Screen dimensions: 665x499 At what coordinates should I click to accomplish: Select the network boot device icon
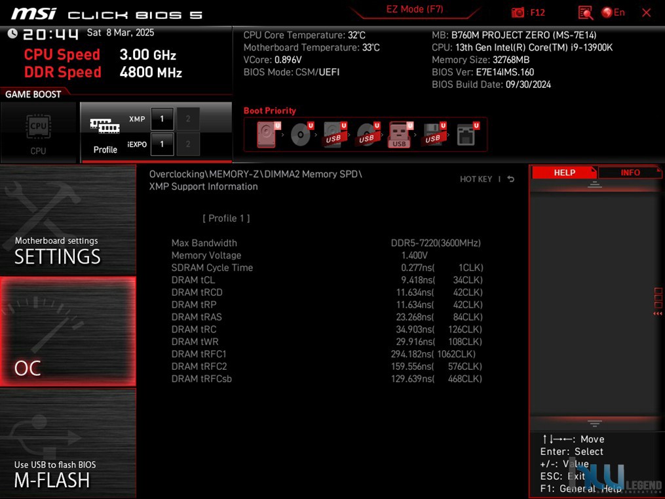click(466, 134)
